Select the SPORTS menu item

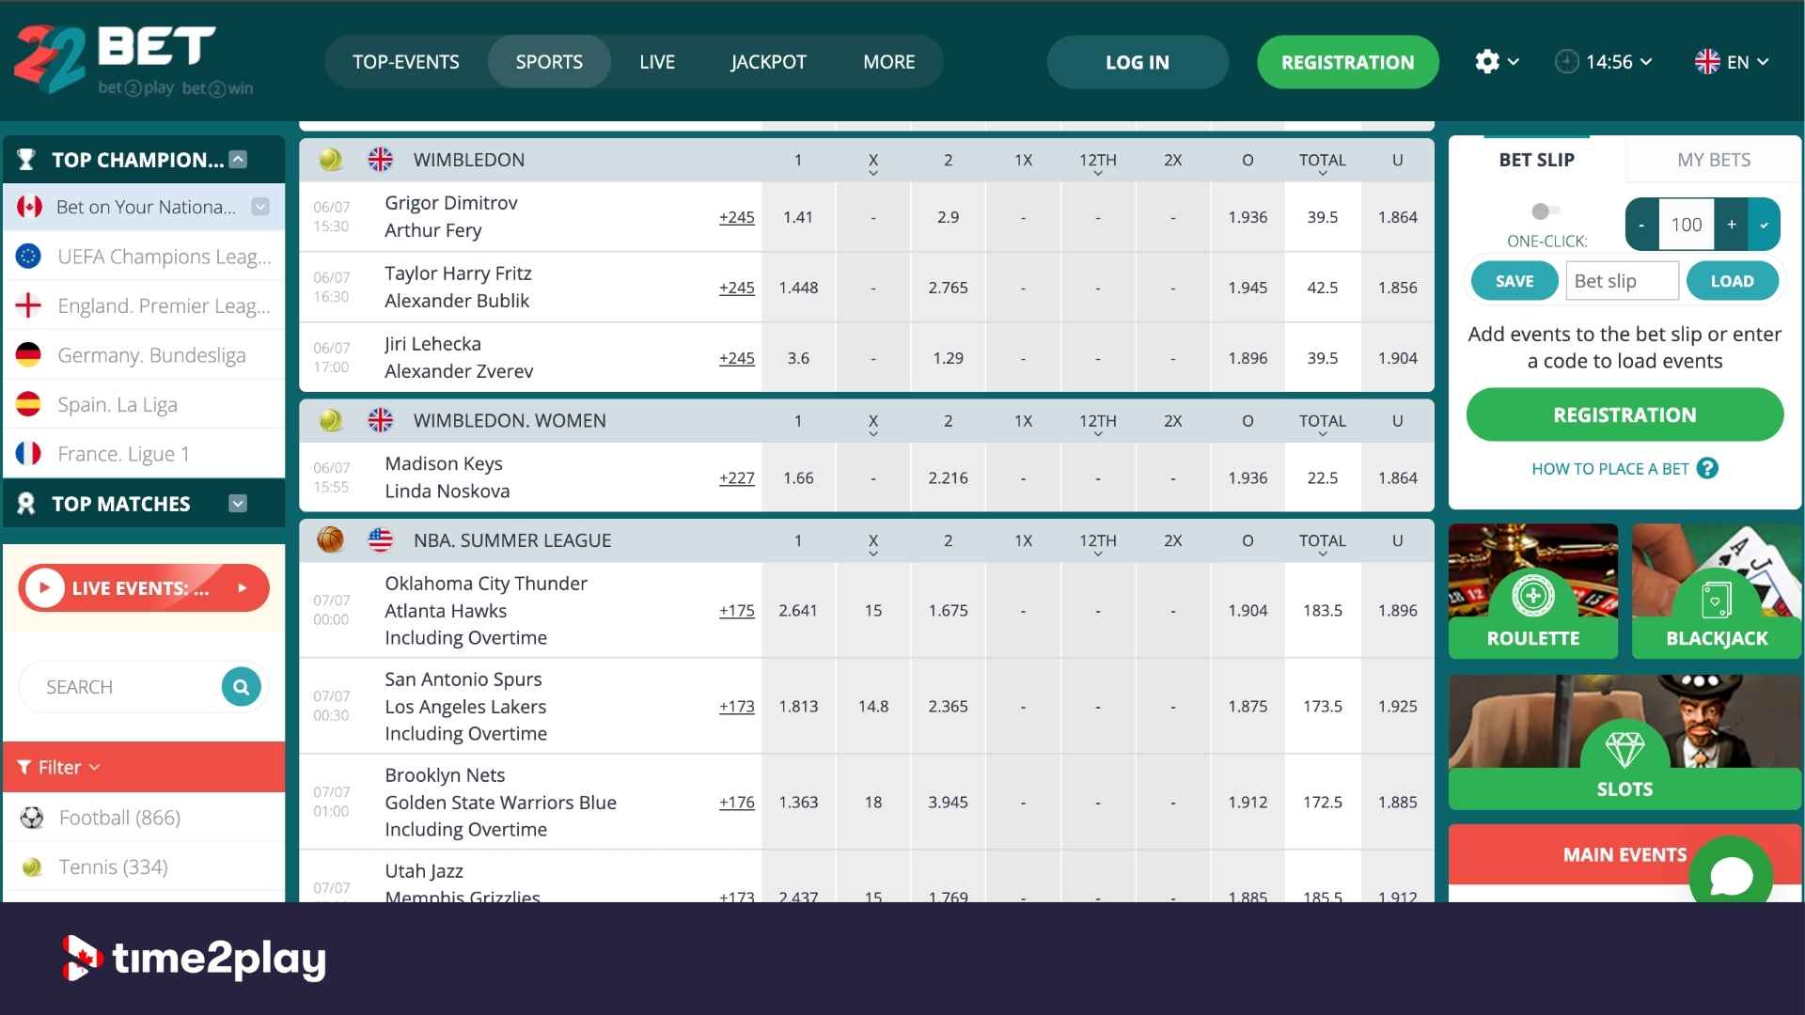pos(549,62)
